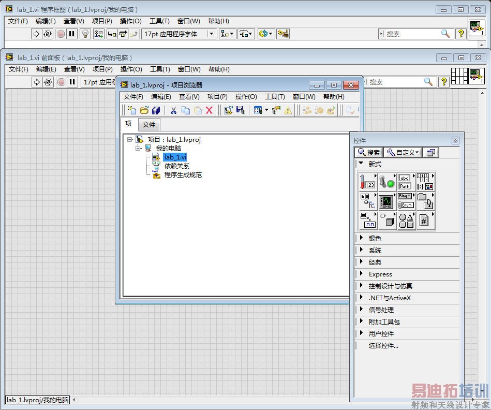Click Run Continuously in block diagram toolbar
Screen dimensions: 491x410
pyautogui.click(x=48, y=34)
